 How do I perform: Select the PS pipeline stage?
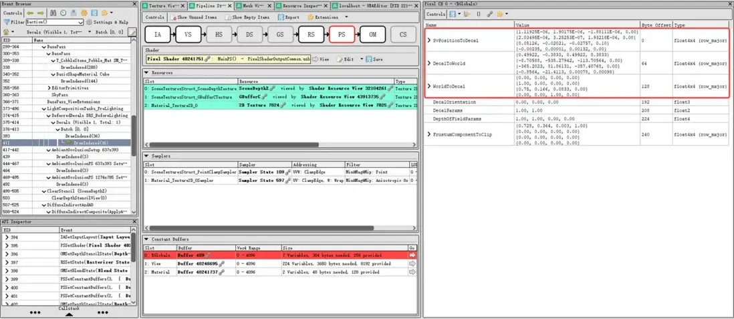341,34
